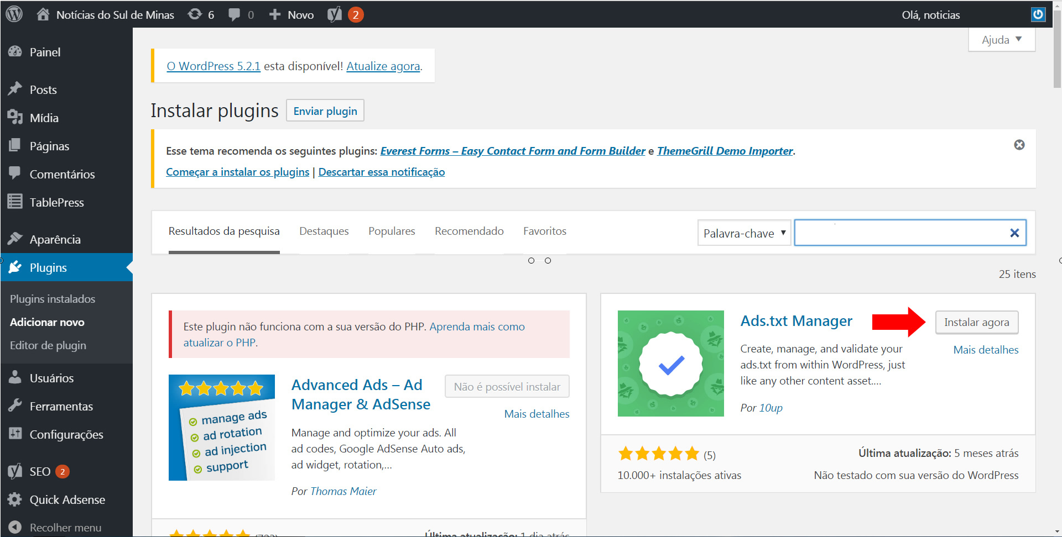Viewport: 1062px width, 537px height.
Task: Open Mais detalhes for Advanced Ads
Action: (x=537, y=414)
